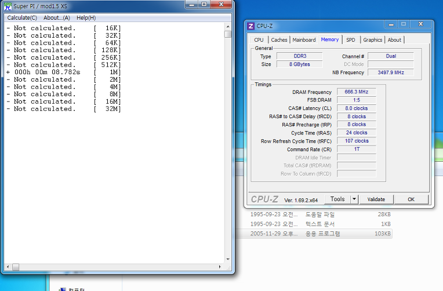Open the About...(A) menu in Super PI
This screenshot has width=443, height=291.
coord(56,18)
